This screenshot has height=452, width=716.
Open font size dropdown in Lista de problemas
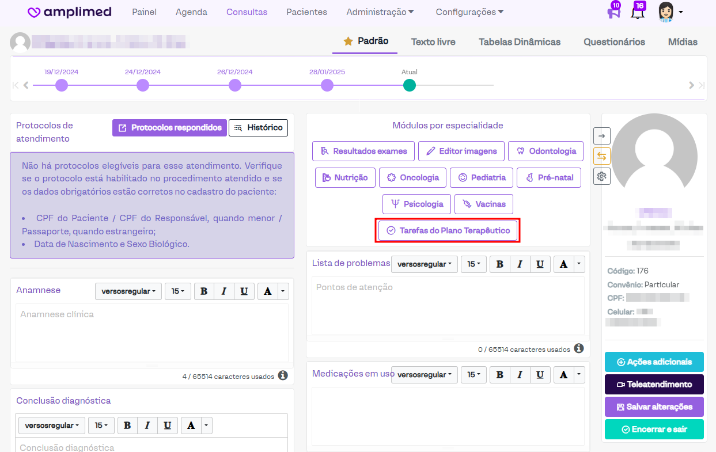pyautogui.click(x=473, y=264)
